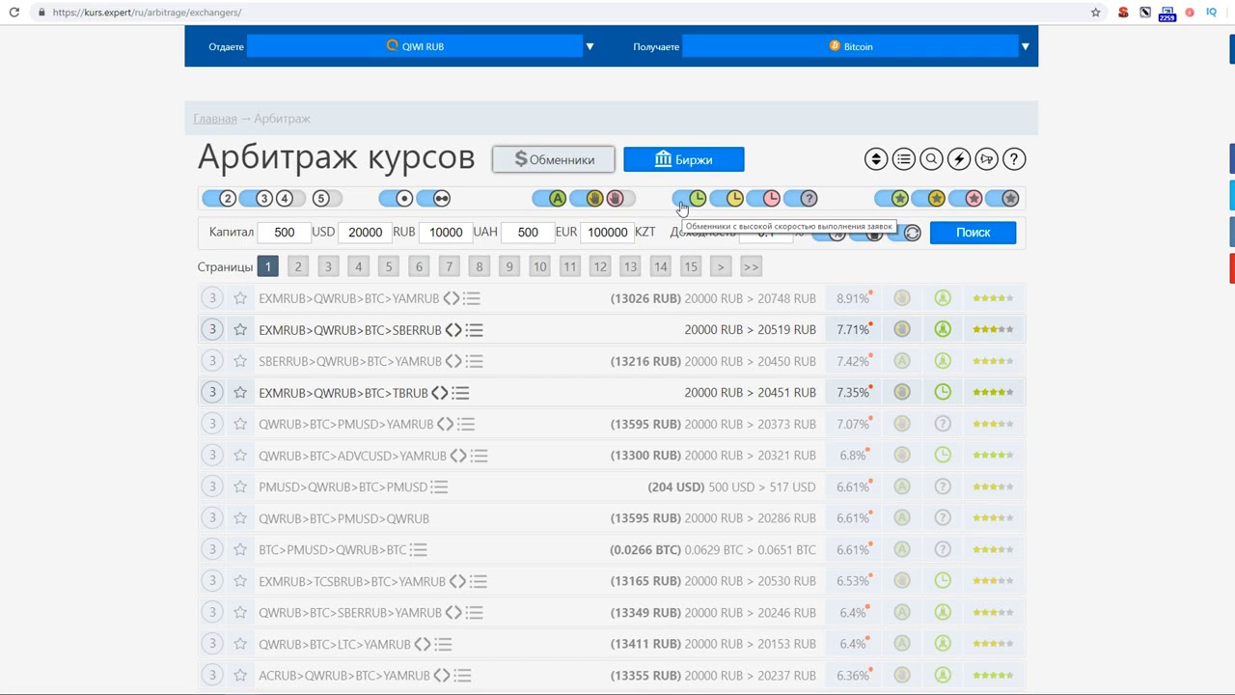Click details list icon for ACRUB>QWRUB>BTC>YAMRUB
Image resolution: width=1235 pixels, height=695 pixels.
tap(462, 676)
